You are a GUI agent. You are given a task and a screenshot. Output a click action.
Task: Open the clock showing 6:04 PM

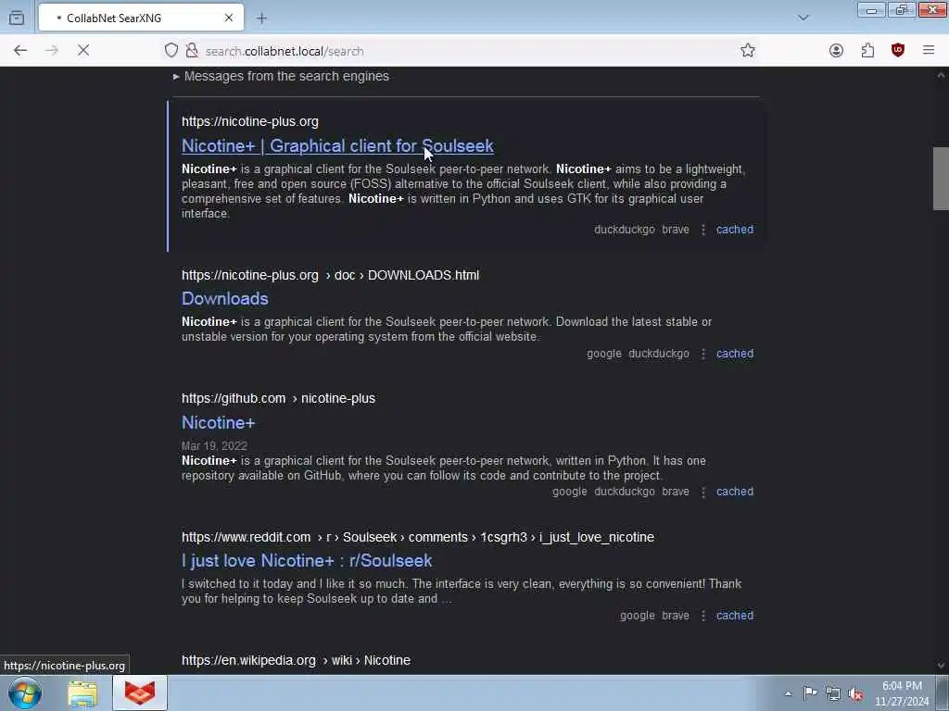pos(902,693)
